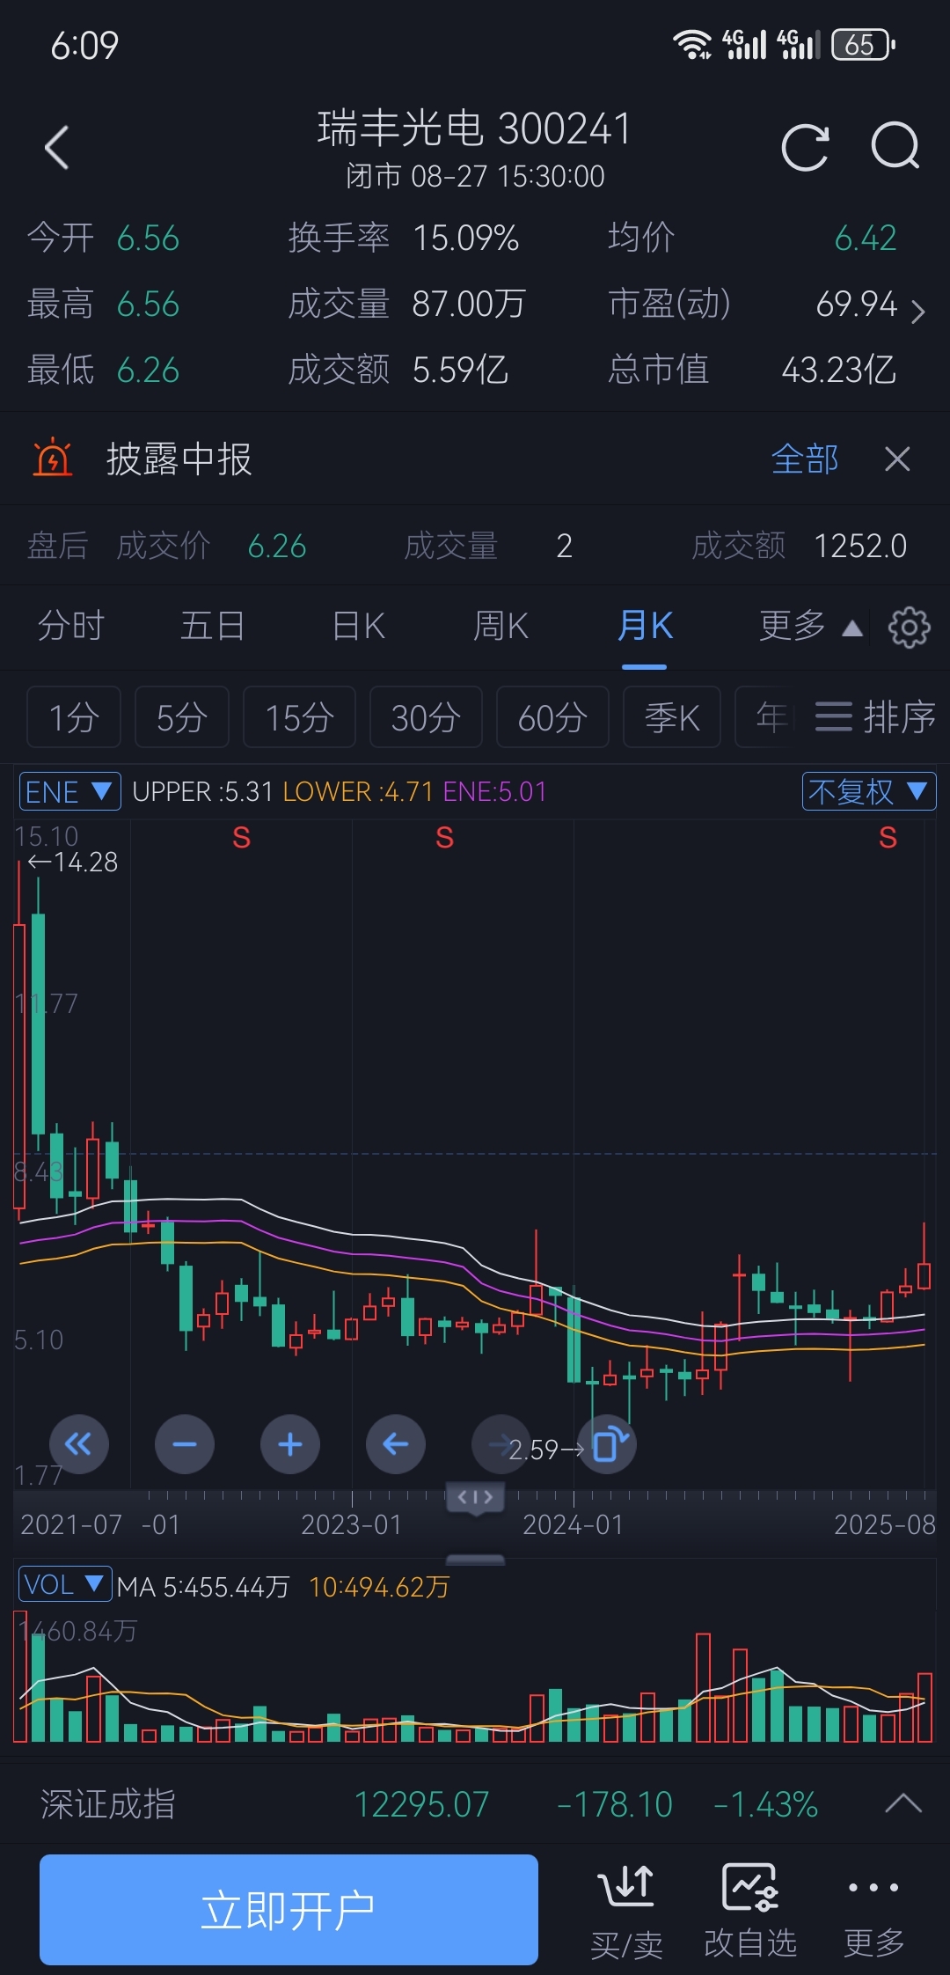Switch to the 五日 tab
This screenshot has width=950, height=1975.
212,627
